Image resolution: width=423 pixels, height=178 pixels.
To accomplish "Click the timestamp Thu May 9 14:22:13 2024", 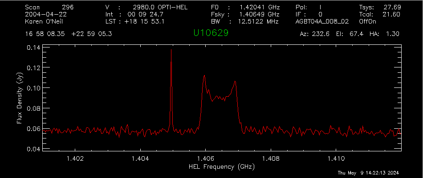I will point(368,172).
